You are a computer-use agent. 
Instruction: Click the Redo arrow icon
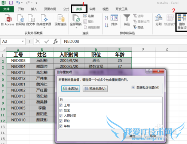click(x=28, y=3)
